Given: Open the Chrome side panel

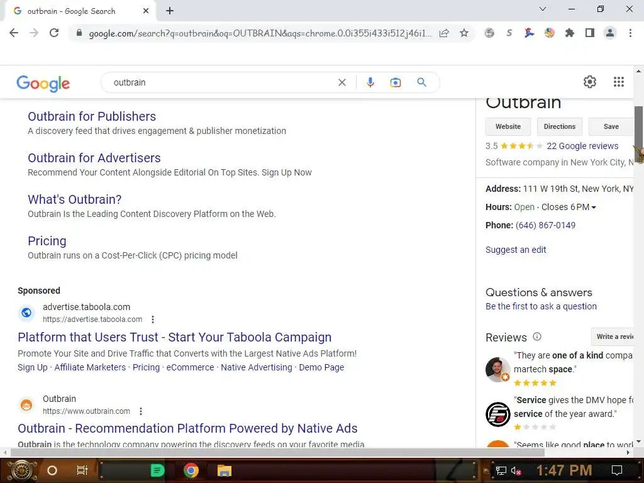Looking at the screenshot, I should pos(590,33).
